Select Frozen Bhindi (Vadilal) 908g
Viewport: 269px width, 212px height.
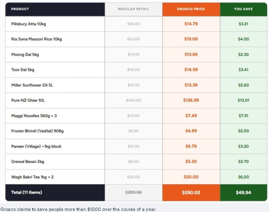pyautogui.click(x=37, y=131)
